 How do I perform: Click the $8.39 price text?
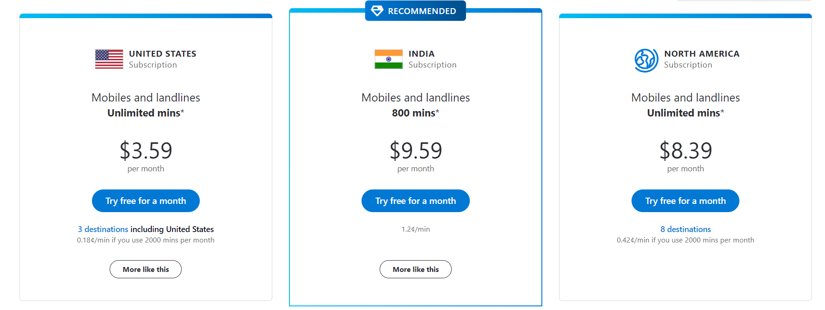pos(685,150)
